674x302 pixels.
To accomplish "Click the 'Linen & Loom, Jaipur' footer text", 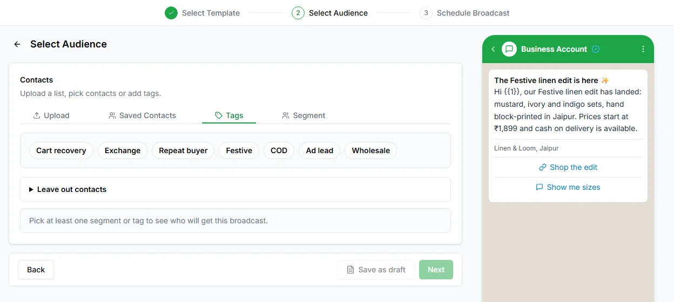I will pos(527,148).
